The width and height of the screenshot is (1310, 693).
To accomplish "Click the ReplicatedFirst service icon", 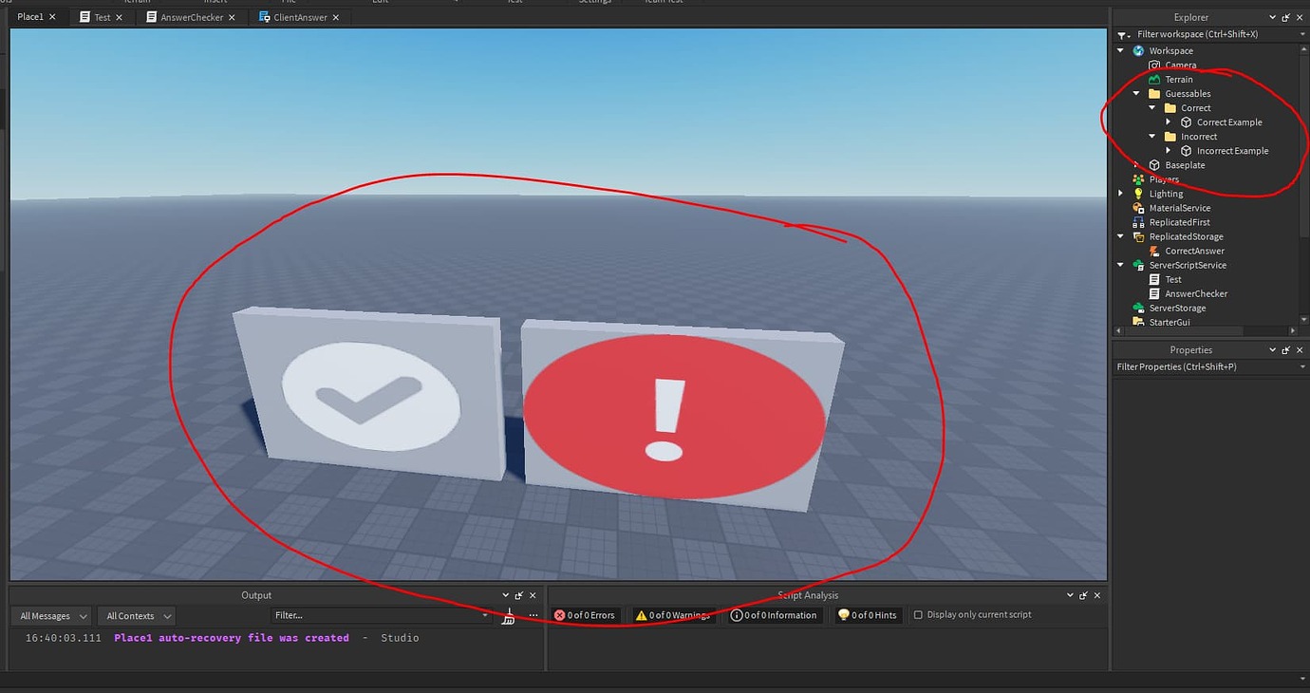I will (1138, 222).
